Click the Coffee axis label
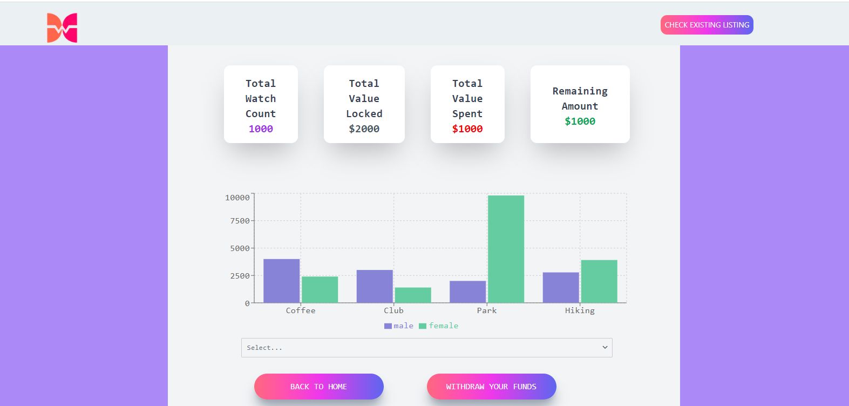Viewport: 849px width, 406px height. coord(301,310)
